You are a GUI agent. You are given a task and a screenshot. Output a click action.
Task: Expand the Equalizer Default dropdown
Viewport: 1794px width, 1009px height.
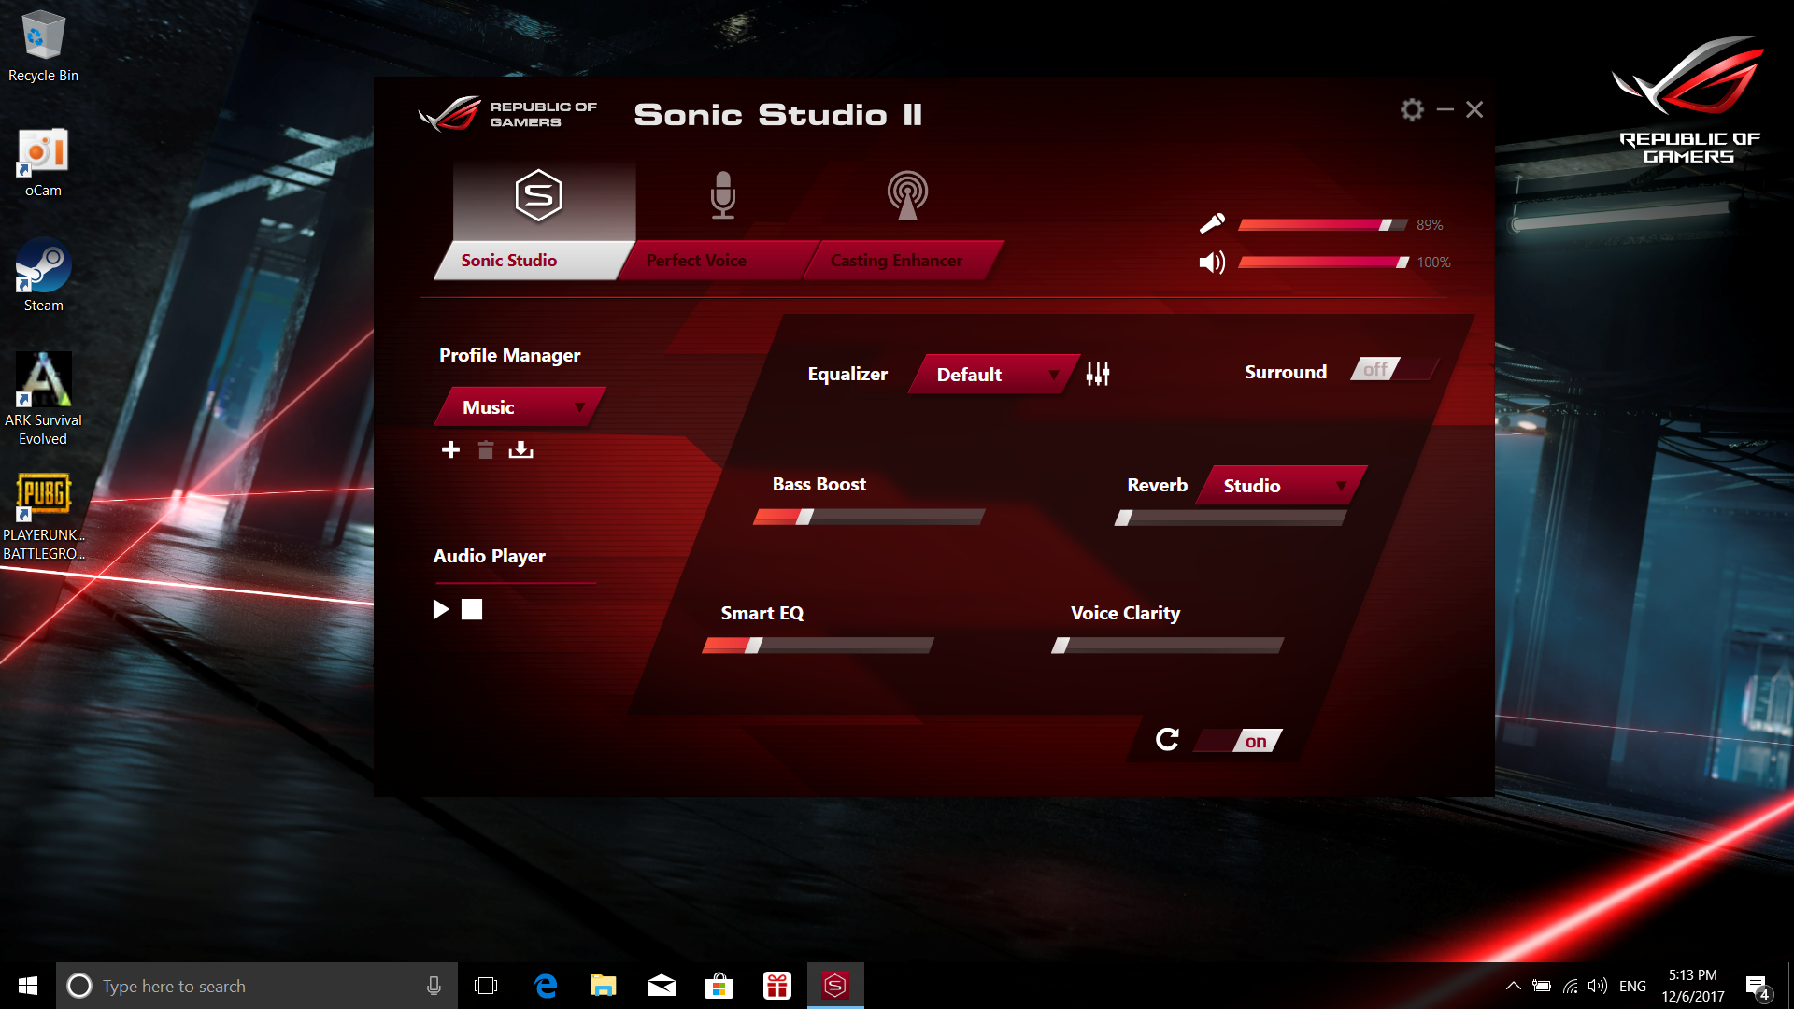tap(993, 375)
